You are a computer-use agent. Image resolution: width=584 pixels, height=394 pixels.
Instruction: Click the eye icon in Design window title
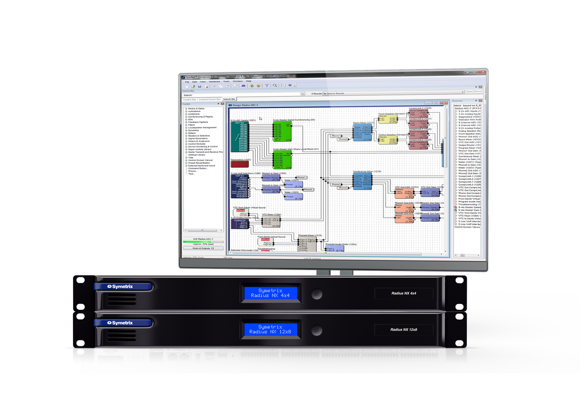(230, 105)
